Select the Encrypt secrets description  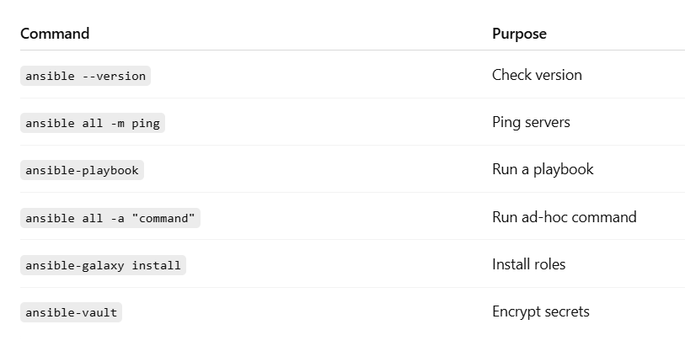click(x=541, y=311)
